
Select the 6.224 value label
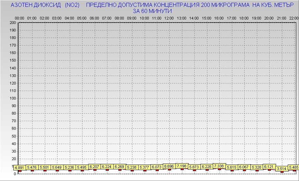pos(107,167)
